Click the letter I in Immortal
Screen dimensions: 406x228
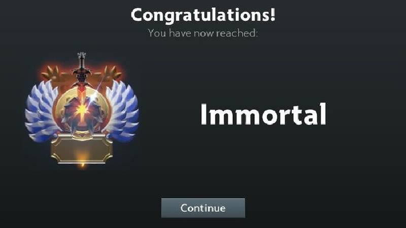(x=204, y=114)
